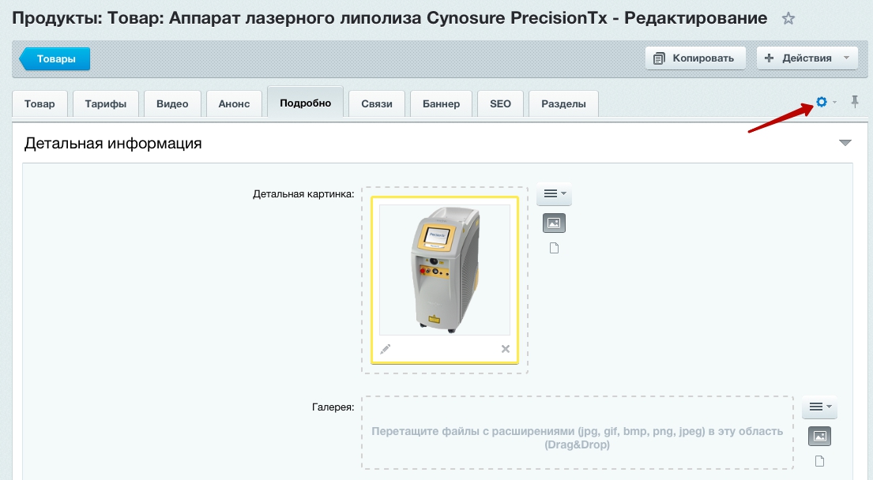Click the Копировать button

coord(695,58)
